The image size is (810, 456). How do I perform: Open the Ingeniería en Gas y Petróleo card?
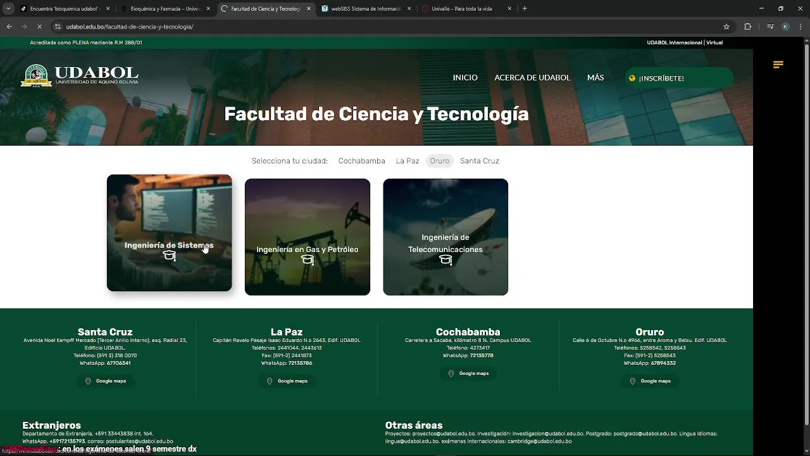(308, 237)
